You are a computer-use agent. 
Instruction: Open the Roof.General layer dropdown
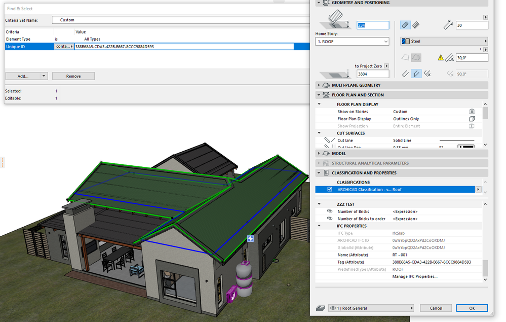pos(371,308)
